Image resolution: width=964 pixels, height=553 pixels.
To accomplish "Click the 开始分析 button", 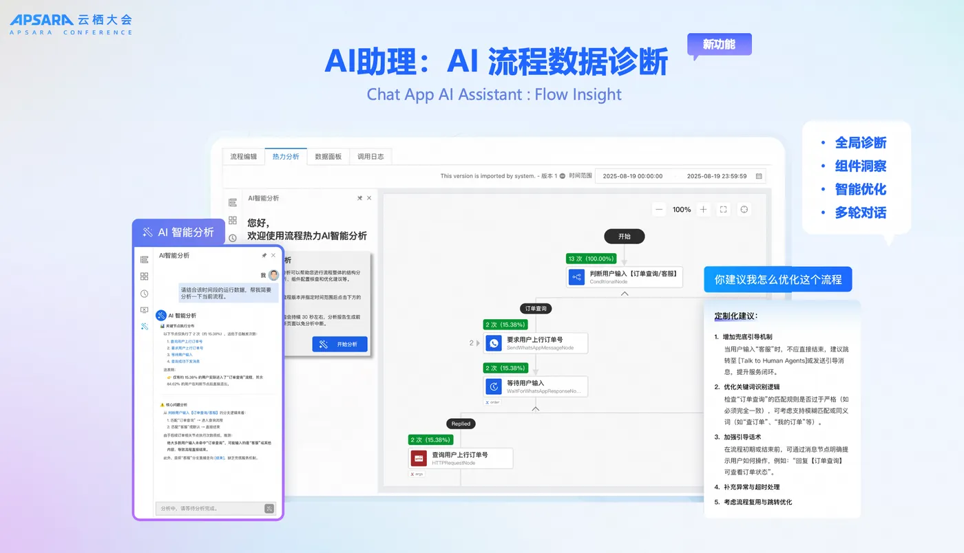I will click(339, 345).
